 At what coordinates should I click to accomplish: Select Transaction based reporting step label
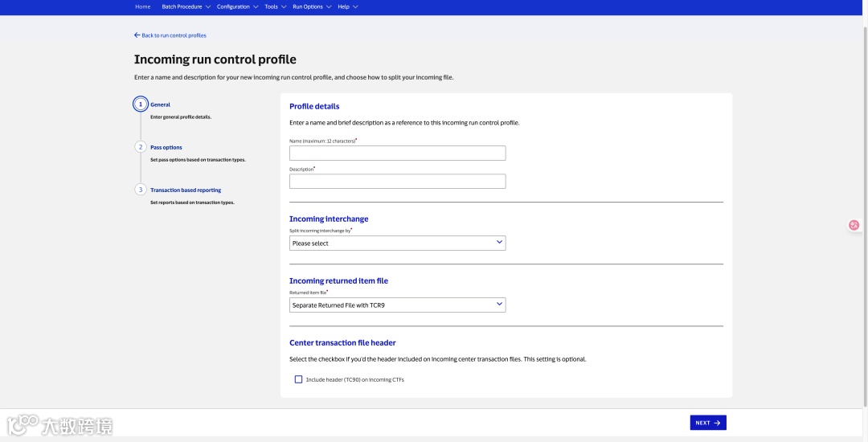186,190
